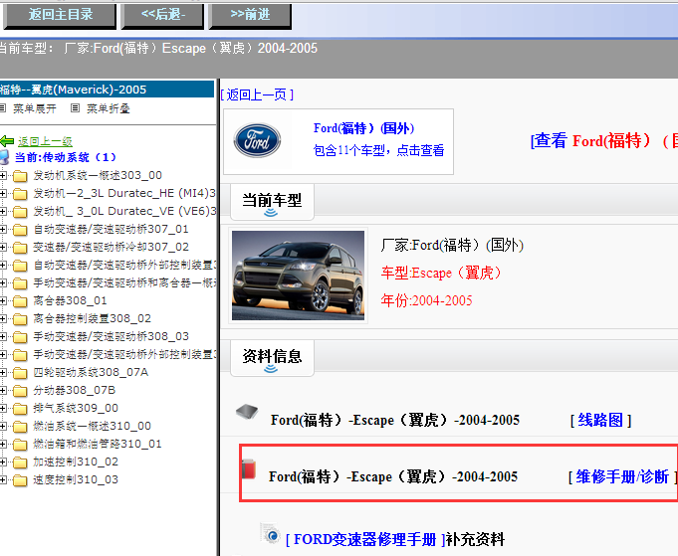Viewport: 678px width, 556px height.
Task: Click the 车型:Escape（翼虎） text
Action: (x=441, y=274)
